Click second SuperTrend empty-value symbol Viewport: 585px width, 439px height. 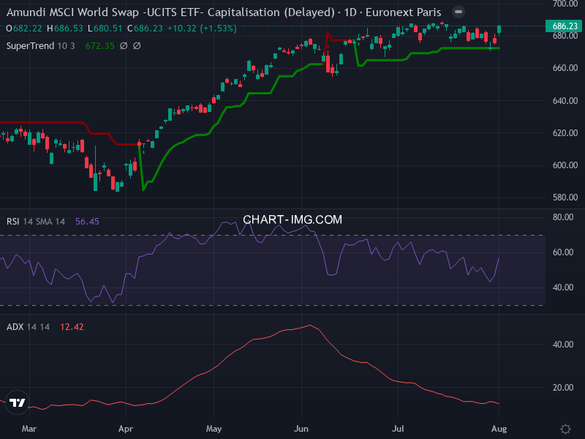coord(137,46)
